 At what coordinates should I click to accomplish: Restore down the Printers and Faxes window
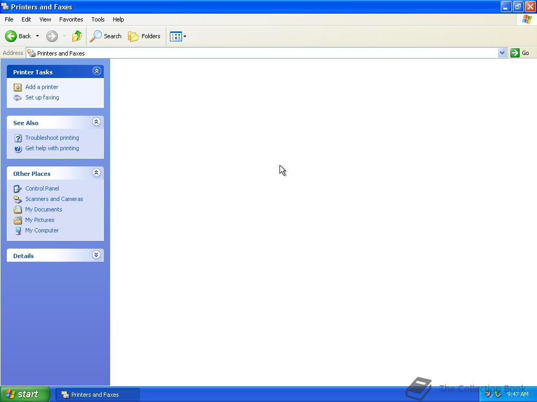click(518, 6)
